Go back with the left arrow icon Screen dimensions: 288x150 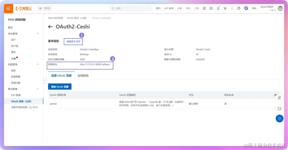pyautogui.click(x=50, y=27)
